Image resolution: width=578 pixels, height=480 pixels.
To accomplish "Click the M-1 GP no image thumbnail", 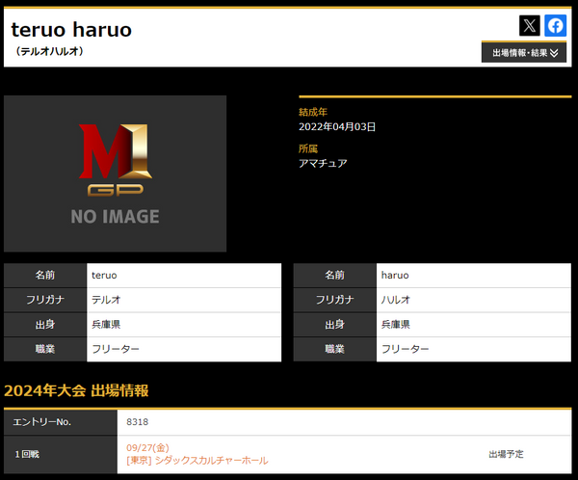I will (x=115, y=173).
